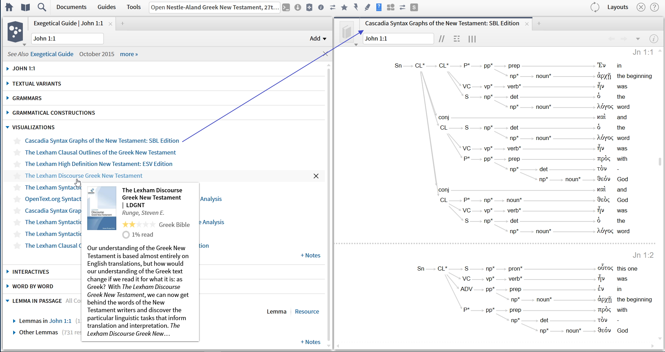Open the Documents menu
This screenshot has height=352, width=665.
pyautogui.click(x=71, y=7)
